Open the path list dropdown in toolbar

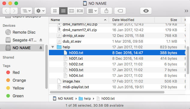[x=26, y=11]
